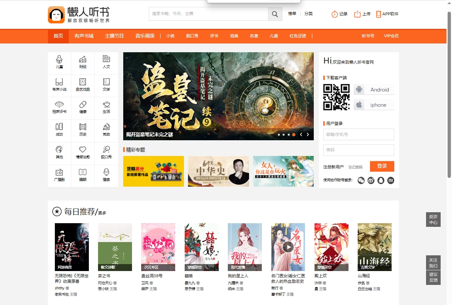Open the 曲艺戏曲 disc icon category
The height and width of the screenshot is (305, 452).
[x=83, y=84]
